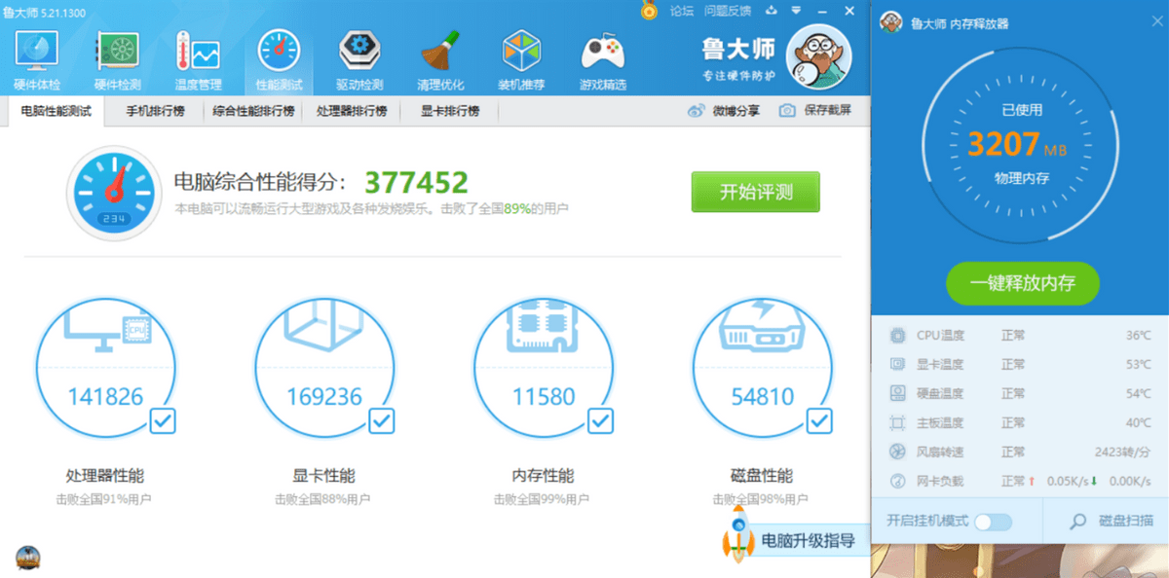Open the 清理优化 cleanup broom icon
The height and width of the screenshot is (578, 1169).
click(x=440, y=50)
